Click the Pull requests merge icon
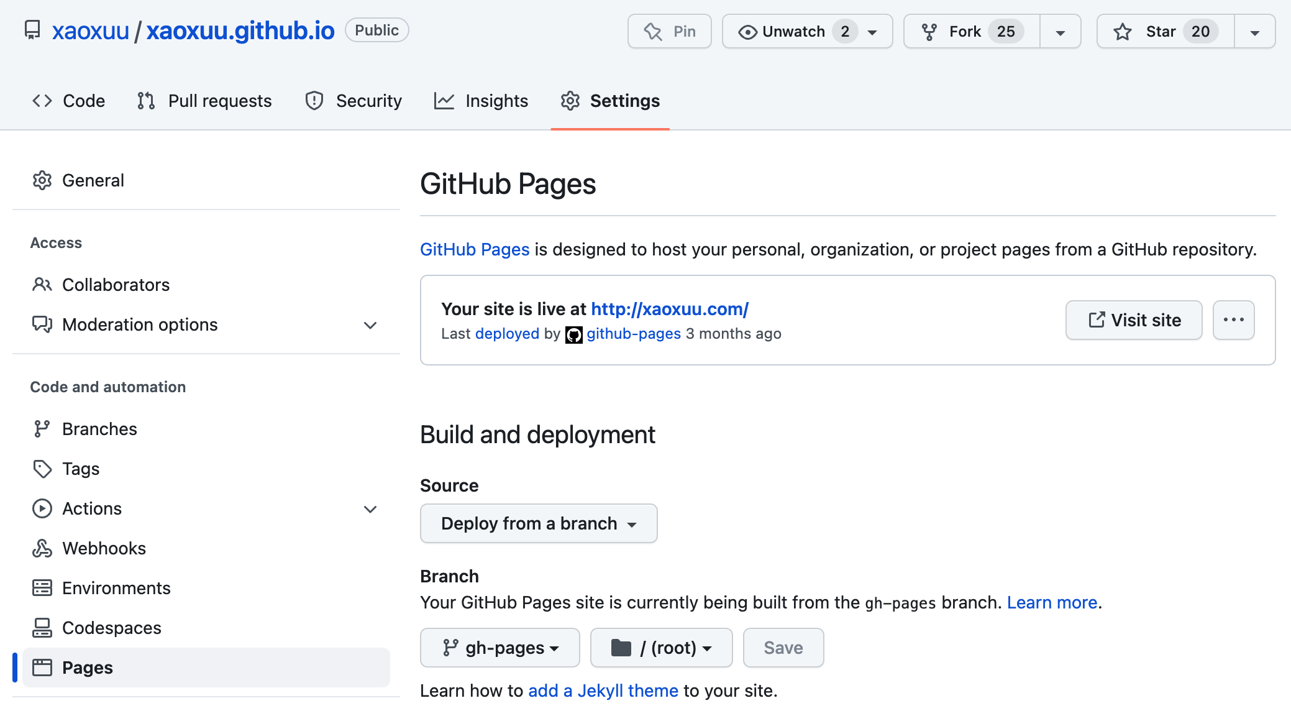 pyautogui.click(x=146, y=101)
